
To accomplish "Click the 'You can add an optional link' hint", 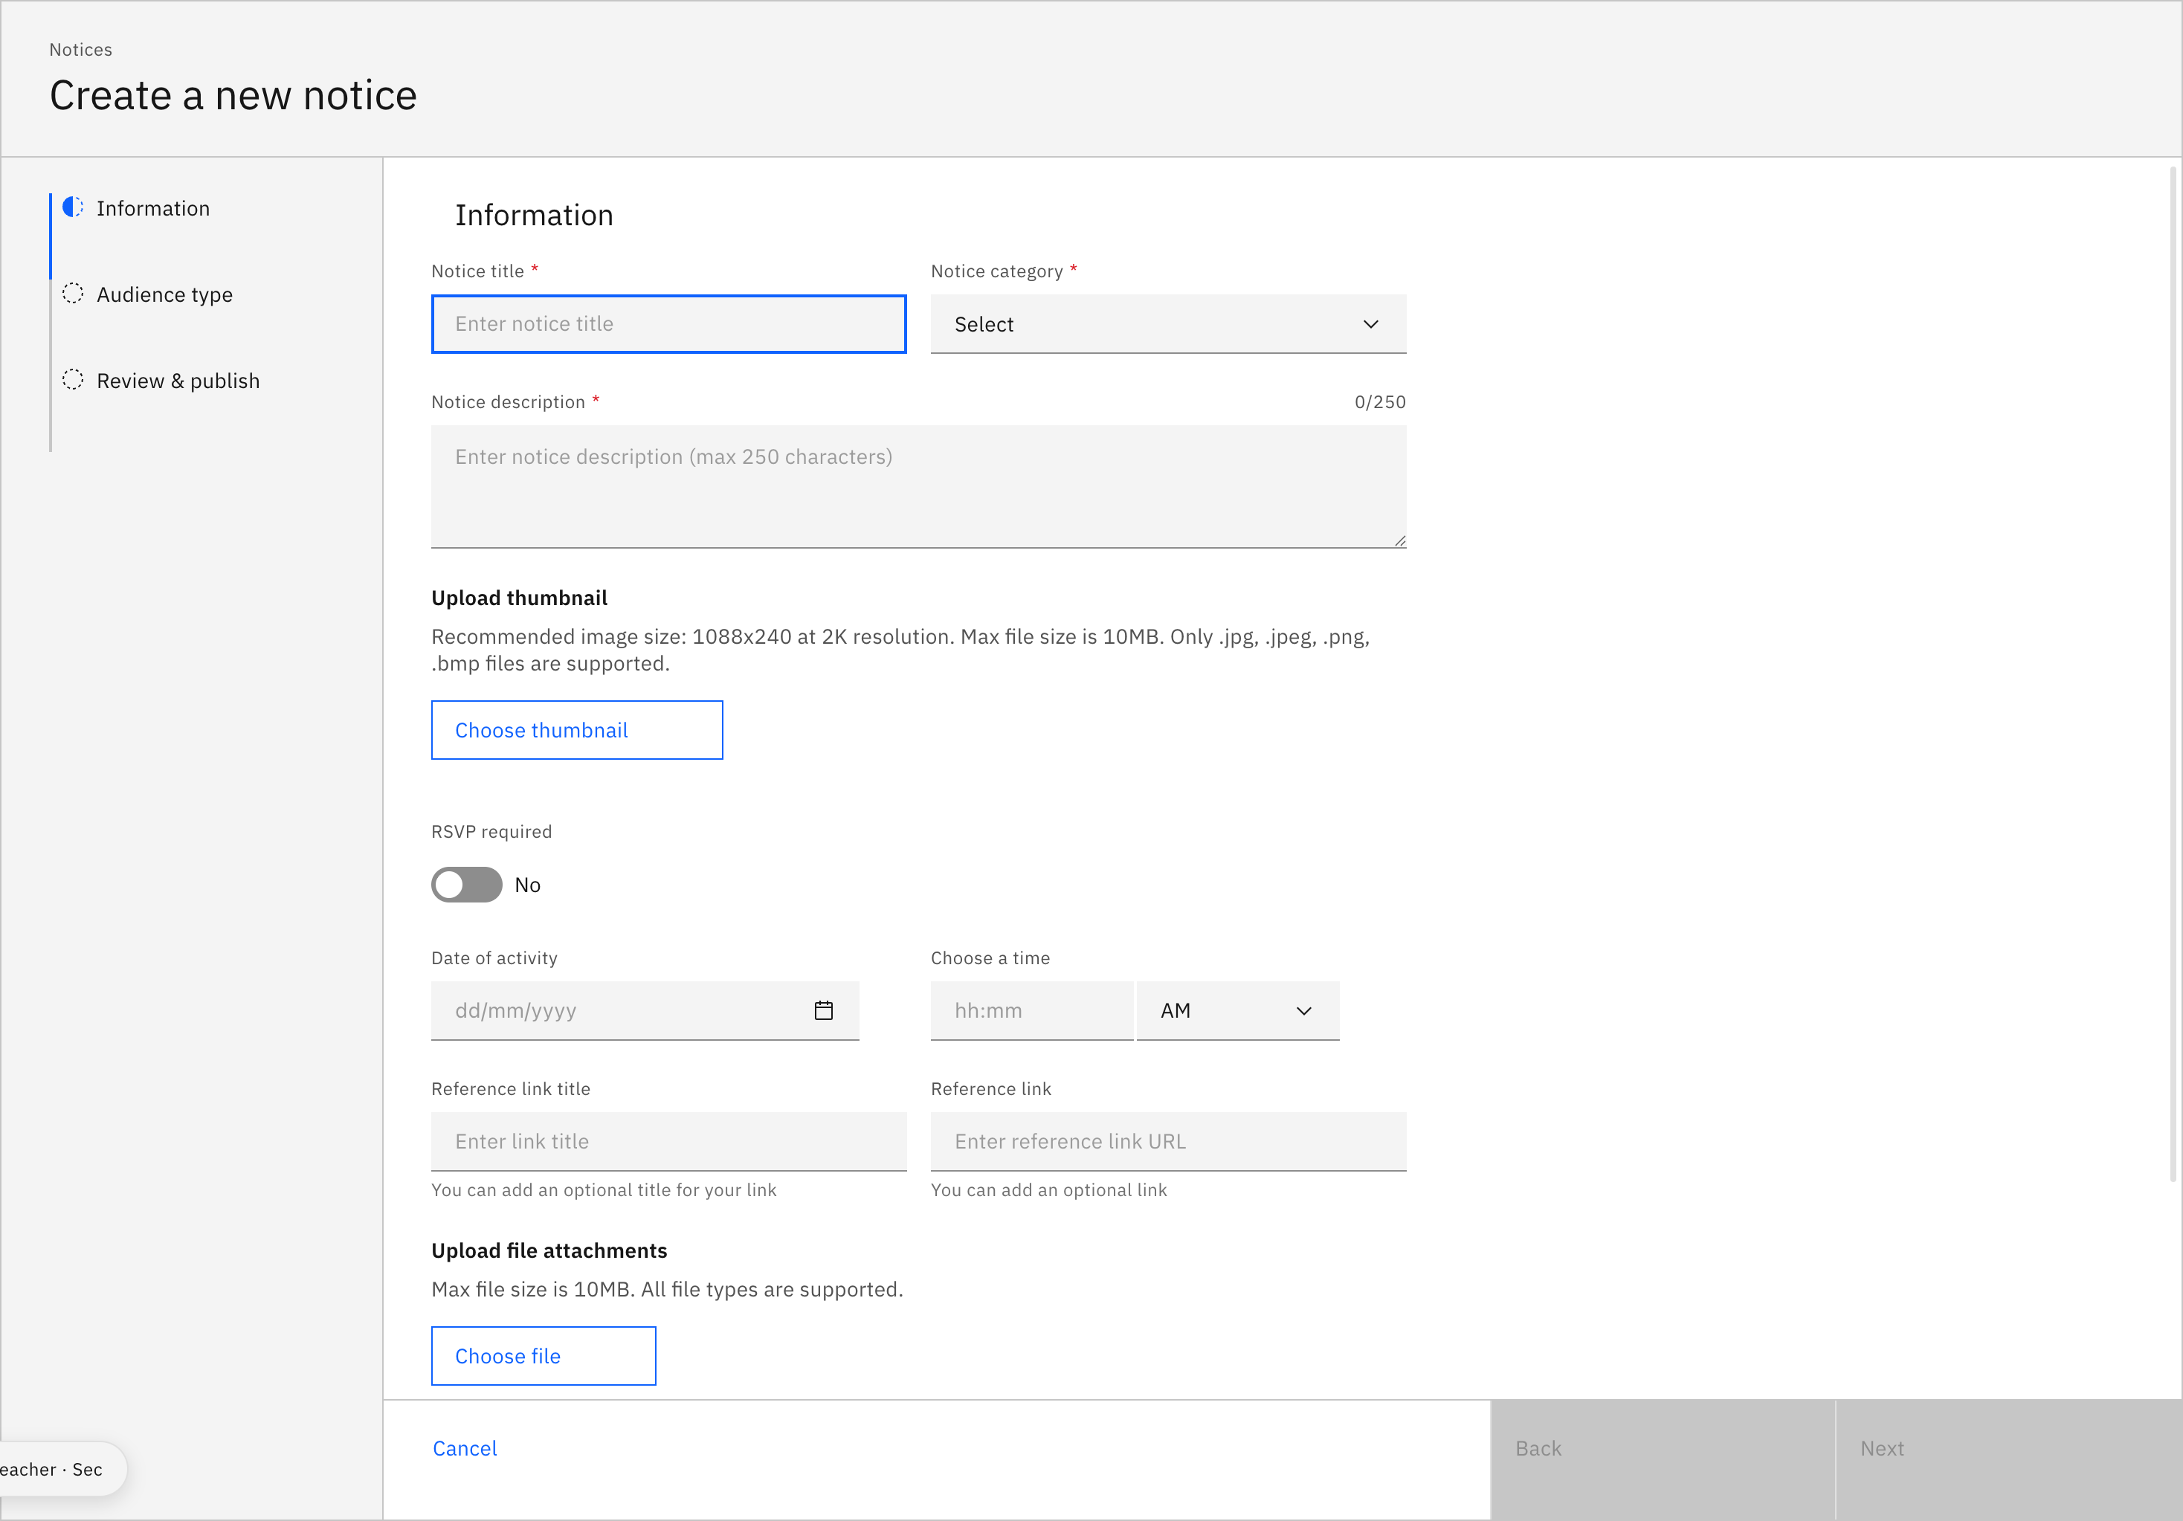I will click(x=1048, y=1190).
